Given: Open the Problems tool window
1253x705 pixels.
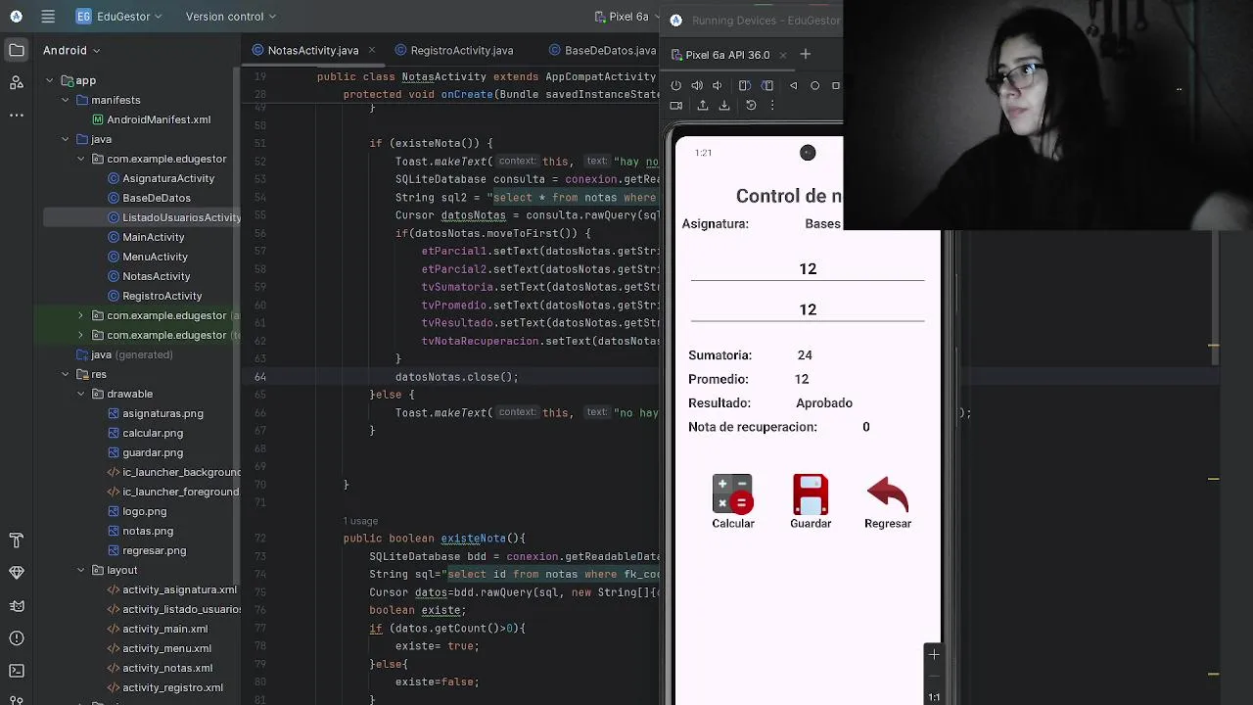Looking at the screenshot, I should point(17,638).
